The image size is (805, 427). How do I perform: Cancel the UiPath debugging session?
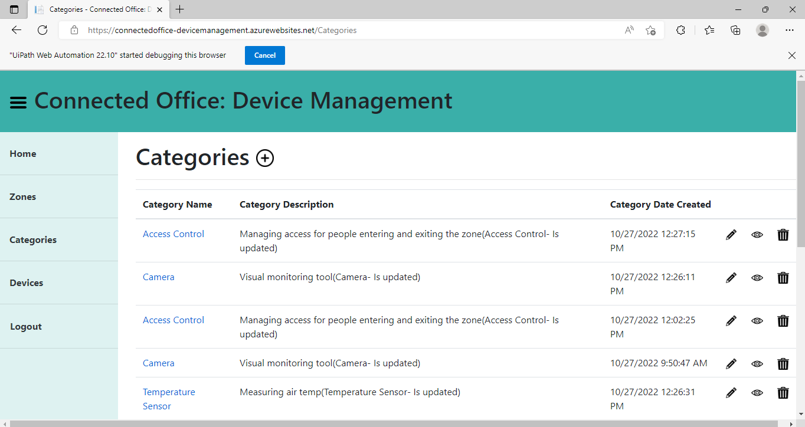265,55
